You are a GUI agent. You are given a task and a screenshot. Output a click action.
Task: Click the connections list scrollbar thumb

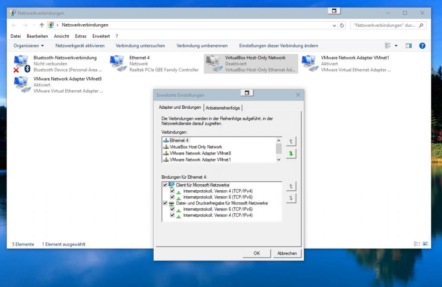(x=278, y=148)
